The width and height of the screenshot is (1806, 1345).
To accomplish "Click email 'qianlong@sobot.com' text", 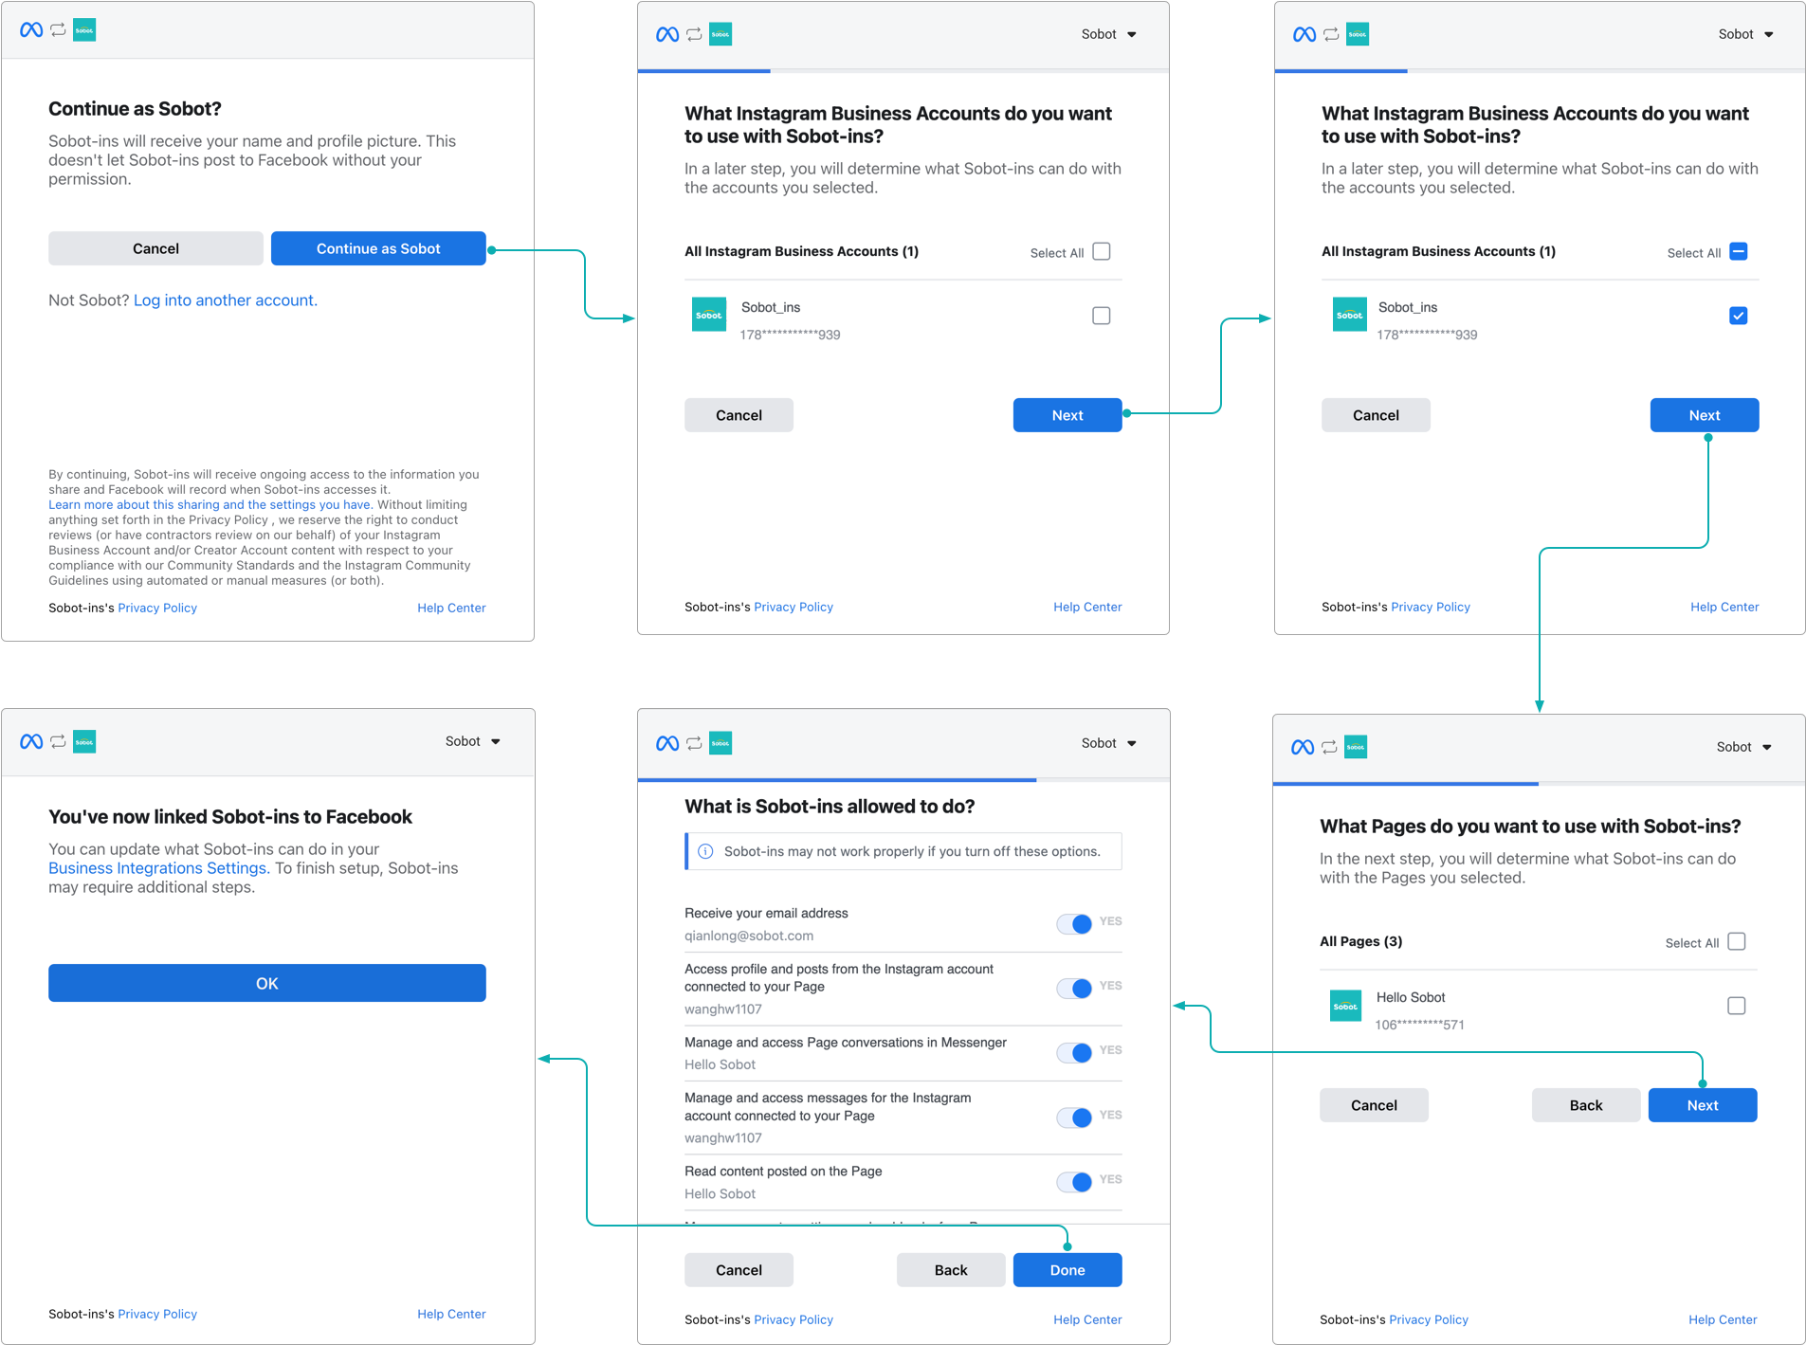I will pyautogui.click(x=749, y=936).
